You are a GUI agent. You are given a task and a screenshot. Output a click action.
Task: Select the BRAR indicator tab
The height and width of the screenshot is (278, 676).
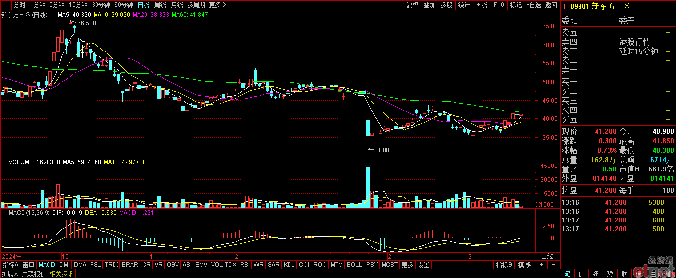[130, 265]
